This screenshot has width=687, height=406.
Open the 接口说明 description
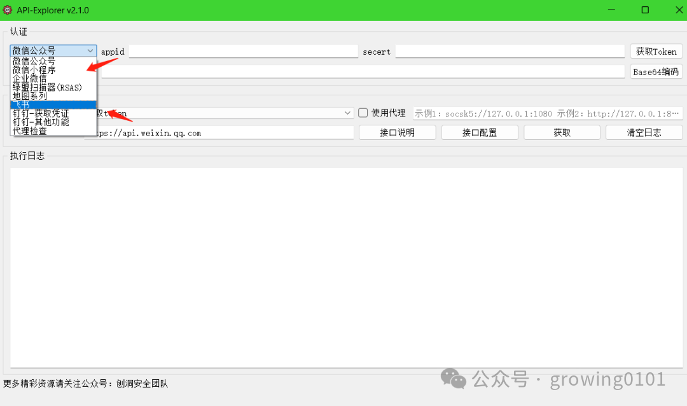coord(397,132)
